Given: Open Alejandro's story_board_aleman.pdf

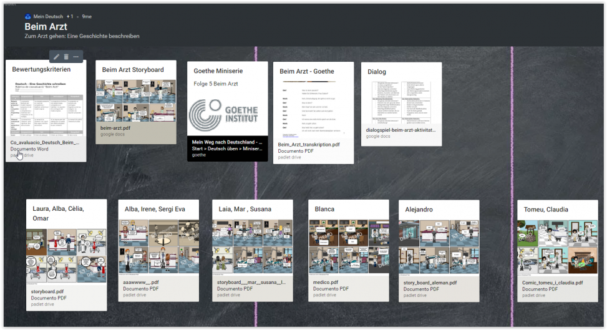Looking at the screenshot, I should click(439, 246).
